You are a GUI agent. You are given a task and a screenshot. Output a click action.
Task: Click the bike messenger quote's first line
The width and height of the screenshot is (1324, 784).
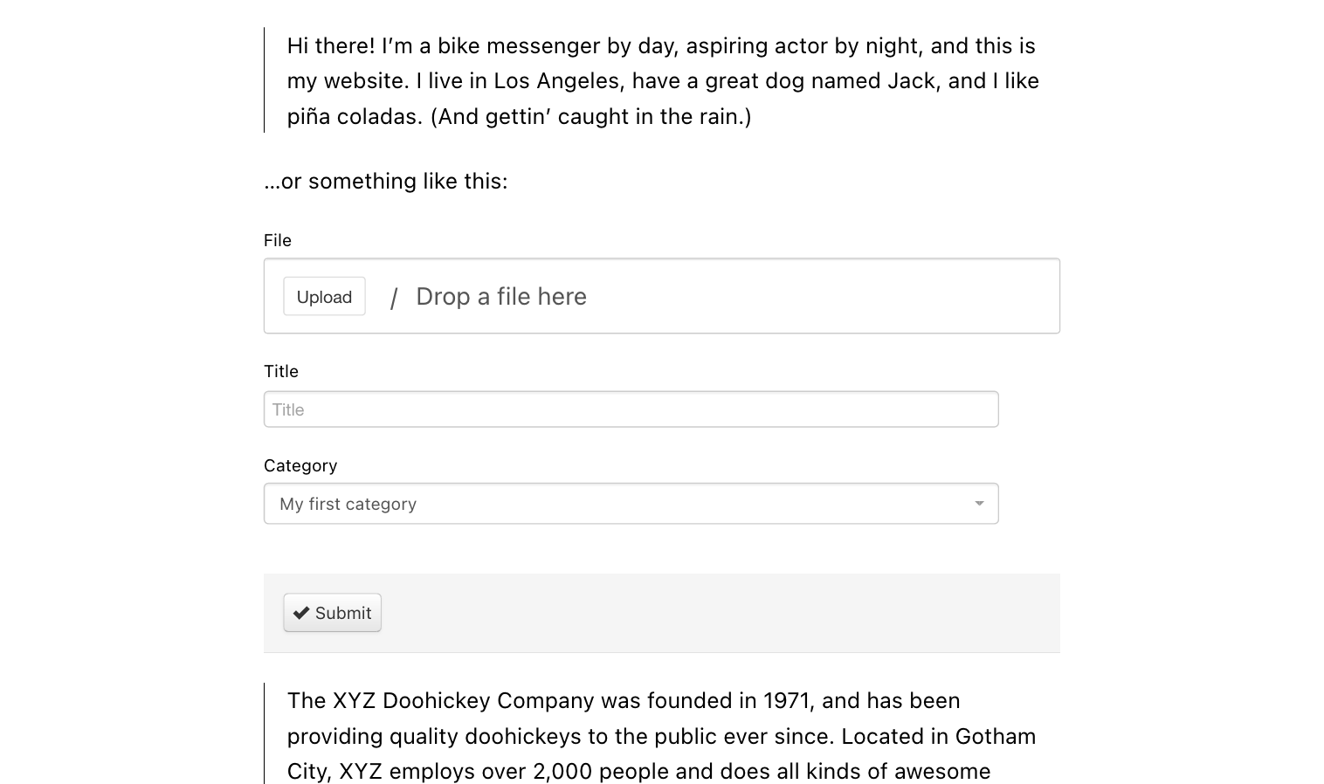[661, 45]
